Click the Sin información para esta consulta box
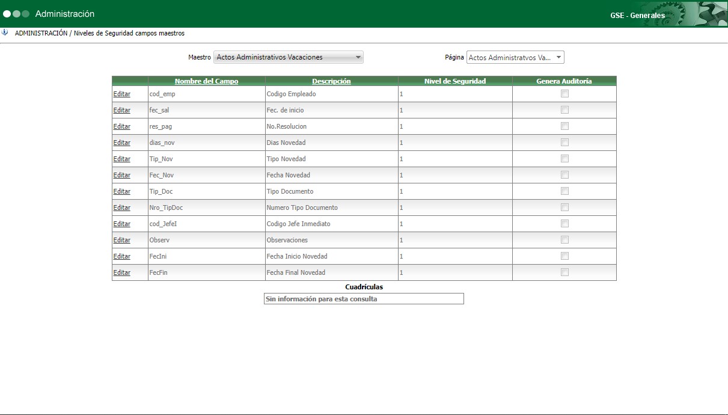 click(x=364, y=299)
